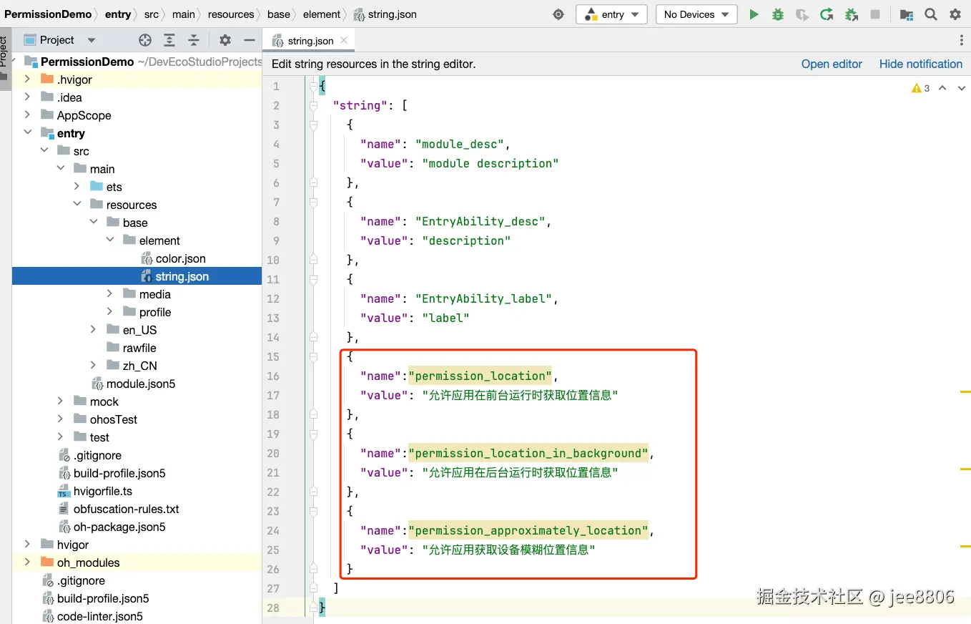Open the entry run configuration dropdown
The image size is (971, 624).
611,14
